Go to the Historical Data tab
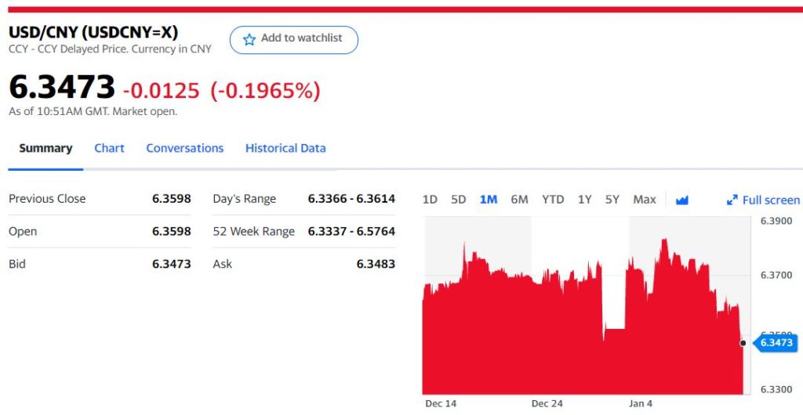The image size is (803, 415). point(285,148)
